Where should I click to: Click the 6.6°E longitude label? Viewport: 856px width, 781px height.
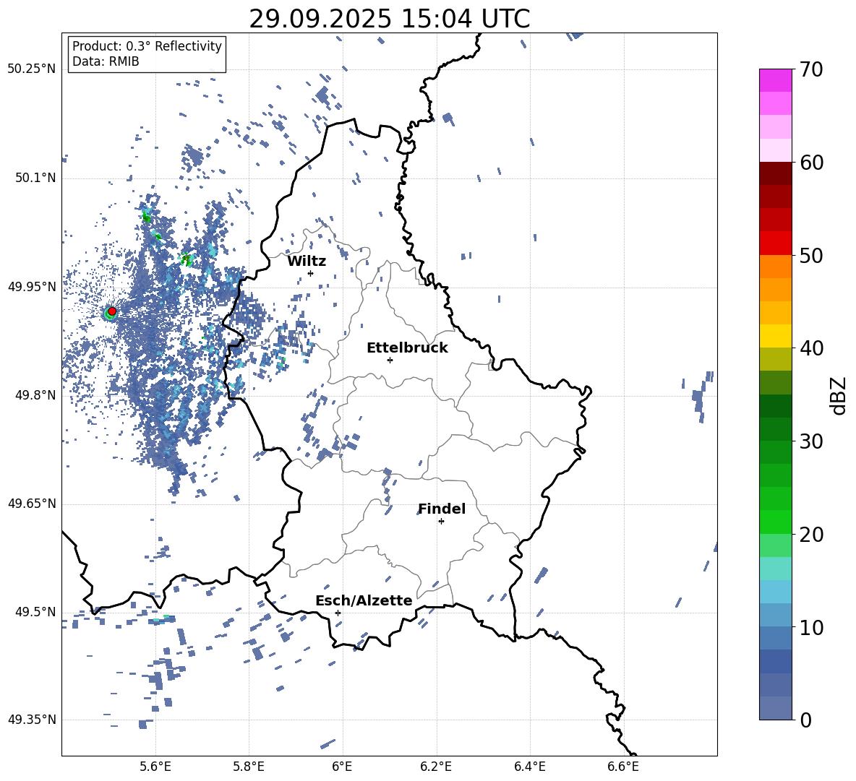click(623, 767)
